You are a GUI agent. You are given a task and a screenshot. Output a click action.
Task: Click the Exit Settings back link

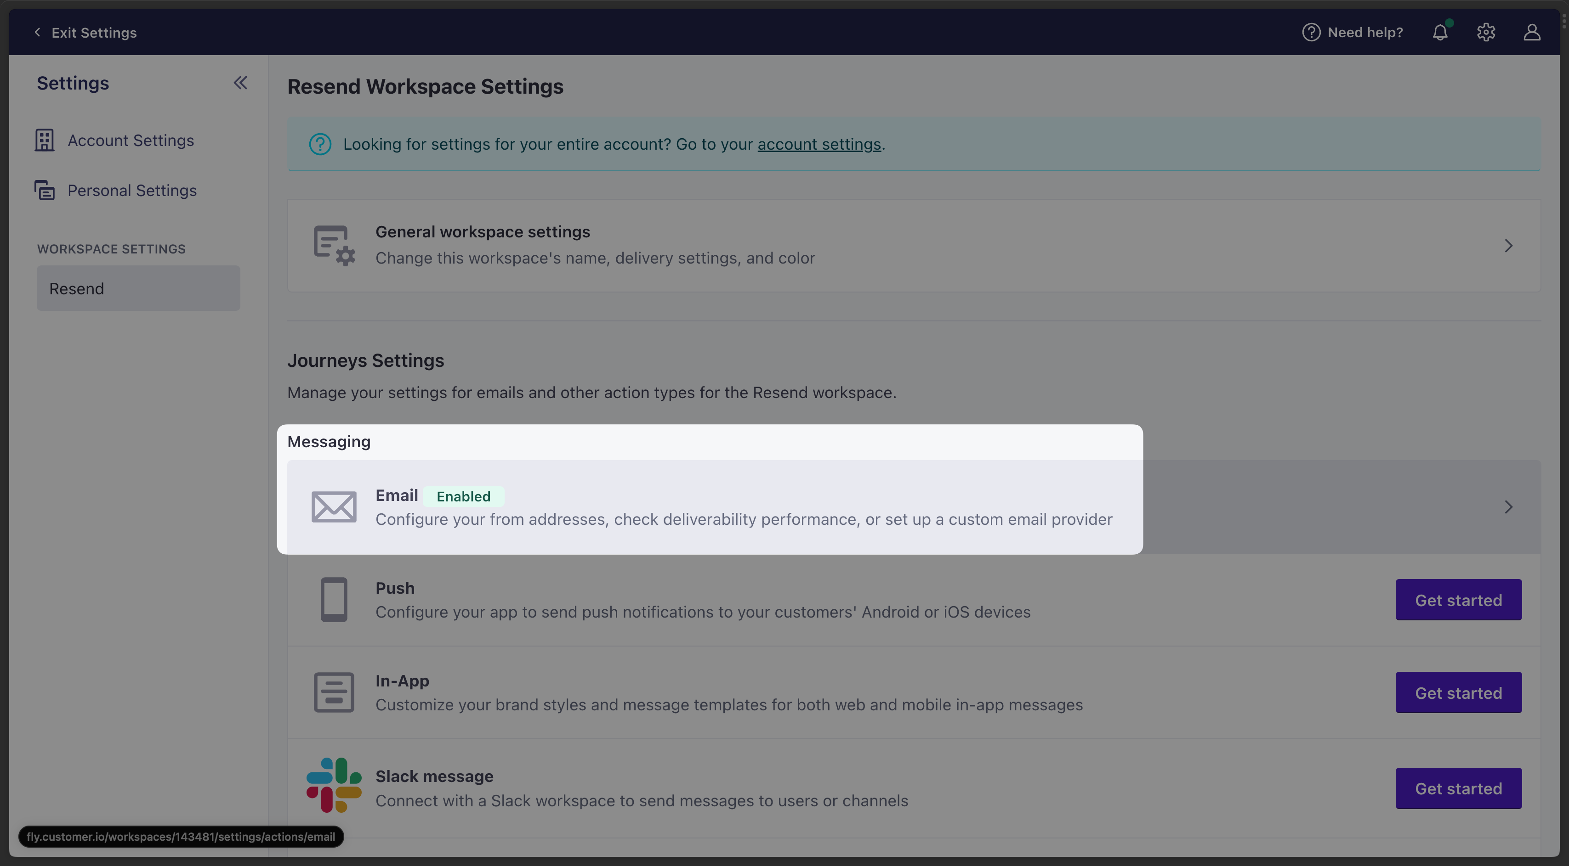(85, 32)
